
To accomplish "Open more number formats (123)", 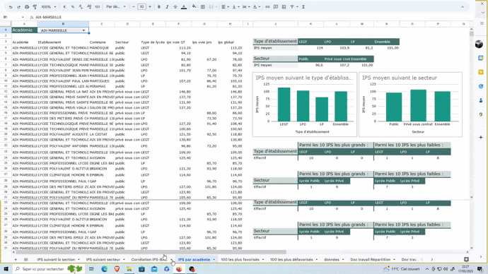I will click(98, 7).
